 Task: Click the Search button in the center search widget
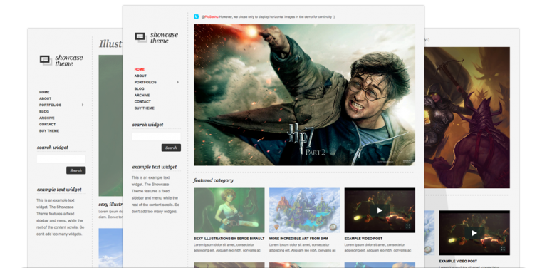point(171,148)
